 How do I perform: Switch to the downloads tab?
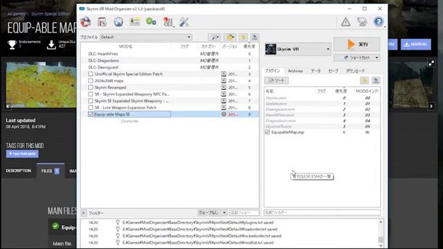coord(355,71)
